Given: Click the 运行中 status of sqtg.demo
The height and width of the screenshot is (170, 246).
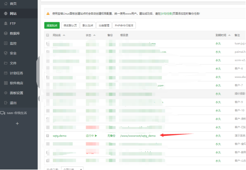Looking at the screenshot, I should pos(90,136).
